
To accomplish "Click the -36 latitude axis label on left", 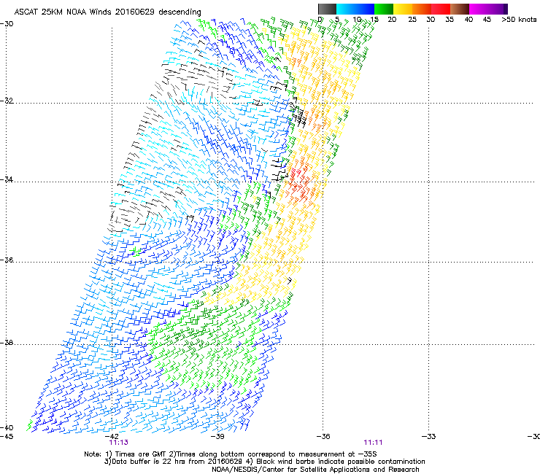I will pos(7,260).
